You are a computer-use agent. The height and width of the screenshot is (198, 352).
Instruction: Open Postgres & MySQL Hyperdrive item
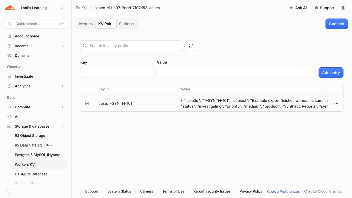pyautogui.click(x=39, y=155)
